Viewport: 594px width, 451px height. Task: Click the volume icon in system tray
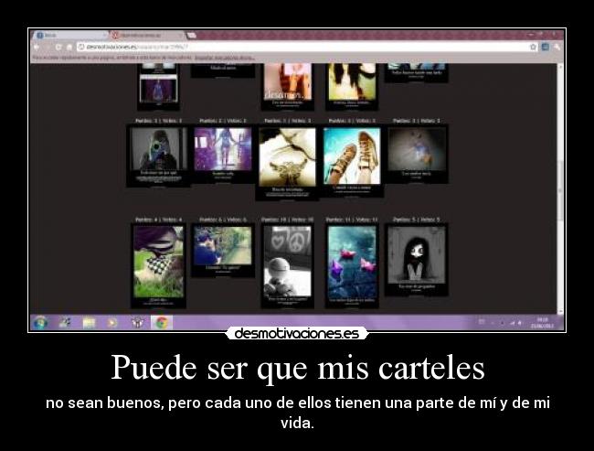[x=519, y=322]
